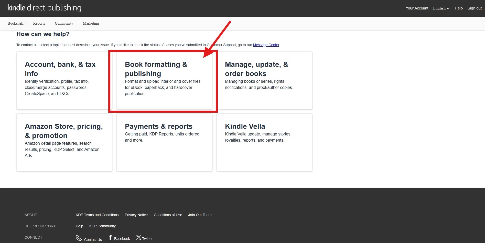Open the Marketing tab

(91, 23)
